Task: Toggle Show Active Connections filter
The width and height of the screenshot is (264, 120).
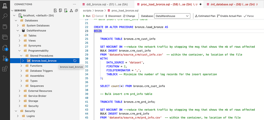Action: (66, 10)
